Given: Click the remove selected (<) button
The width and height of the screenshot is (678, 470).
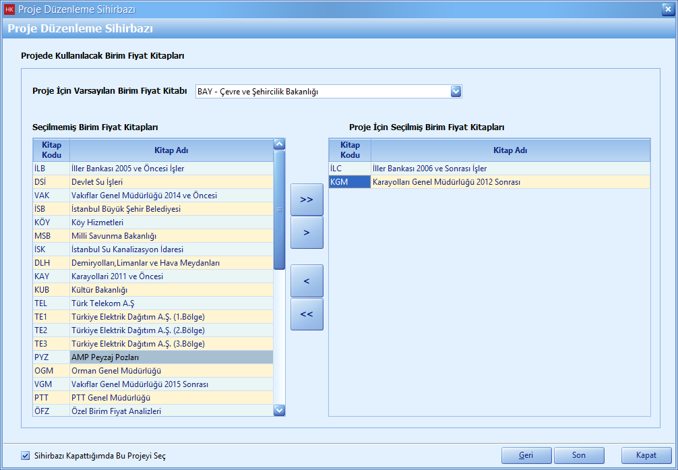Looking at the screenshot, I should pyautogui.click(x=307, y=281).
